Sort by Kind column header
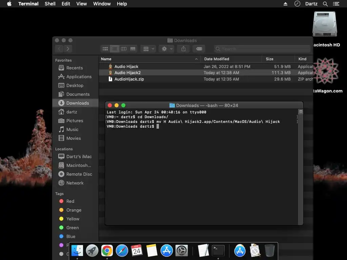The height and width of the screenshot is (260, 347). 304,59
